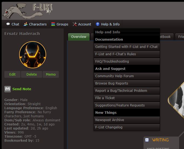Open Newspost Archive
This screenshot has width=184, height=149.
[x=127, y=120]
